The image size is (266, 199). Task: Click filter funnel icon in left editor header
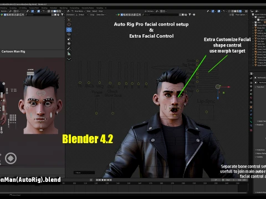tap(62, 15)
